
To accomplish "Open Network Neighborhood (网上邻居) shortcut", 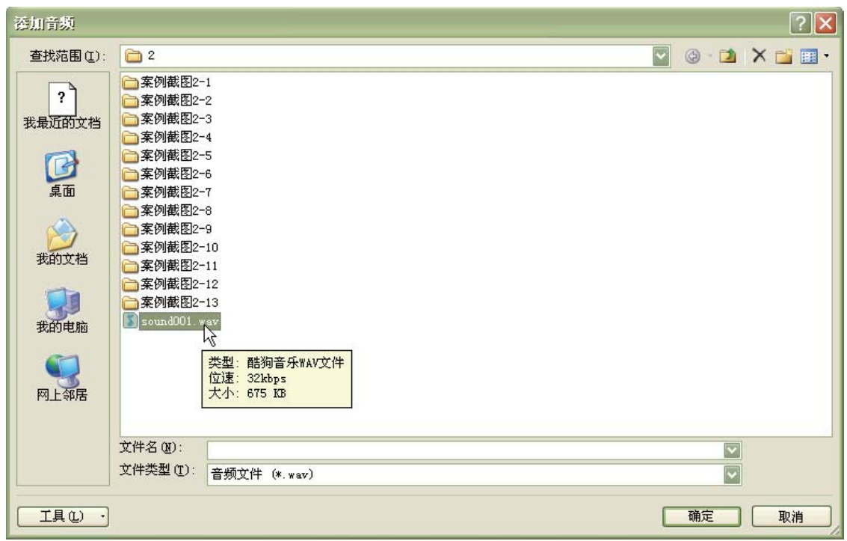I will [x=61, y=379].
